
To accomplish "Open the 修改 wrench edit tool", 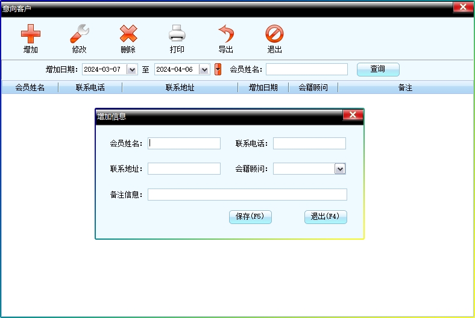I will 79,35.
